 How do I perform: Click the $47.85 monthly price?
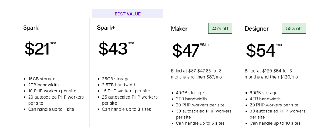pos(191,50)
